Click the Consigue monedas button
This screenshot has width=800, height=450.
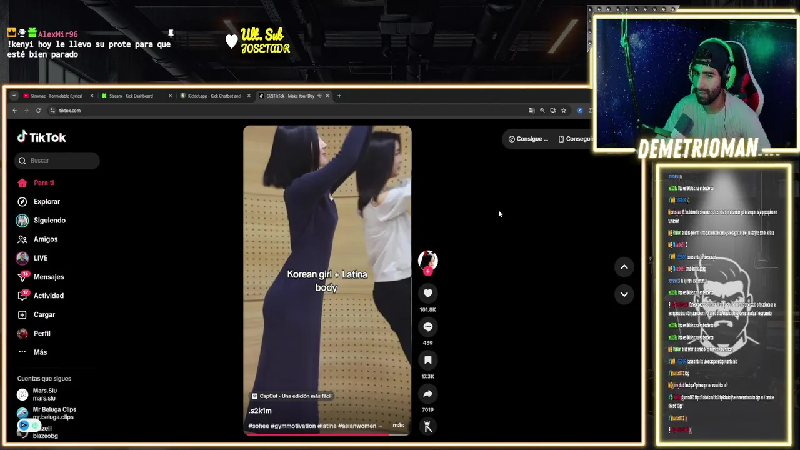pos(528,139)
